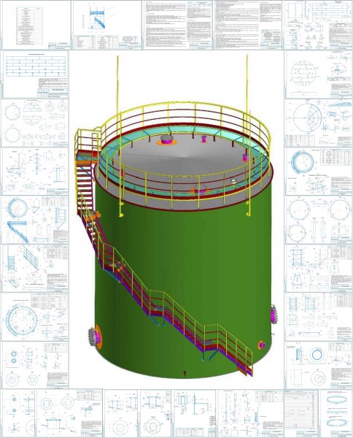This screenshot has height=438, width=353.
Task: Open bottom sheet filled with dense data table
Action: coord(300,413)
